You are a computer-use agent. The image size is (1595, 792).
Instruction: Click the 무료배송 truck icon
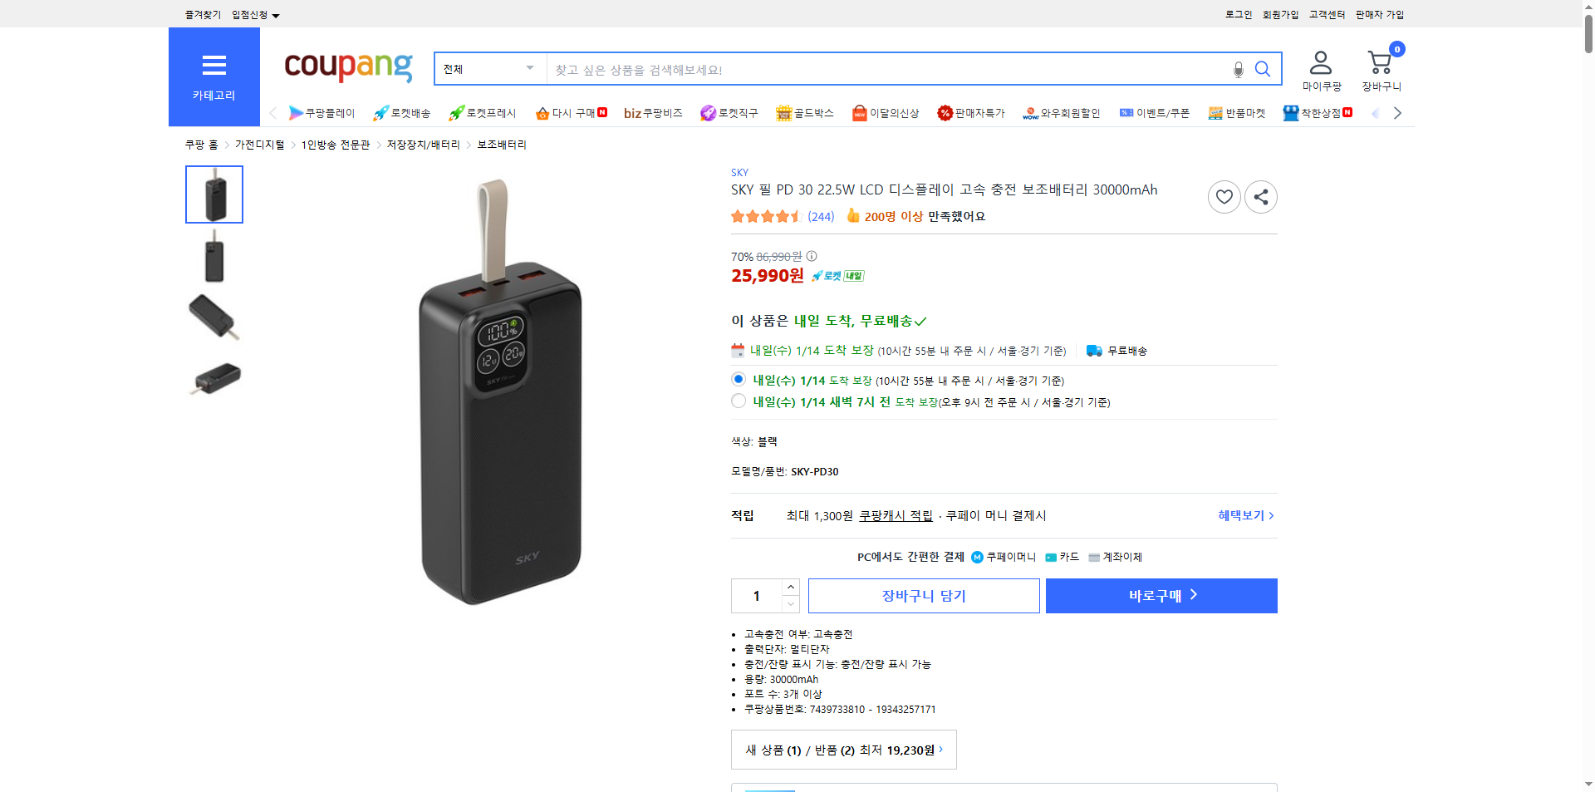[x=1093, y=350]
